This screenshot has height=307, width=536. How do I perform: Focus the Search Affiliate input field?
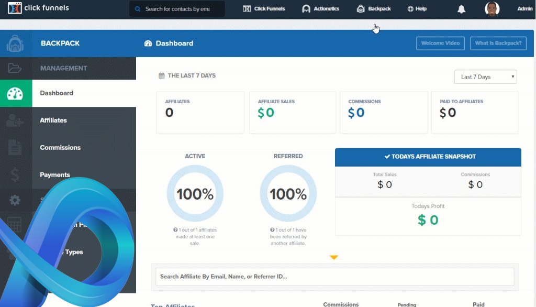tap(334, 277)
